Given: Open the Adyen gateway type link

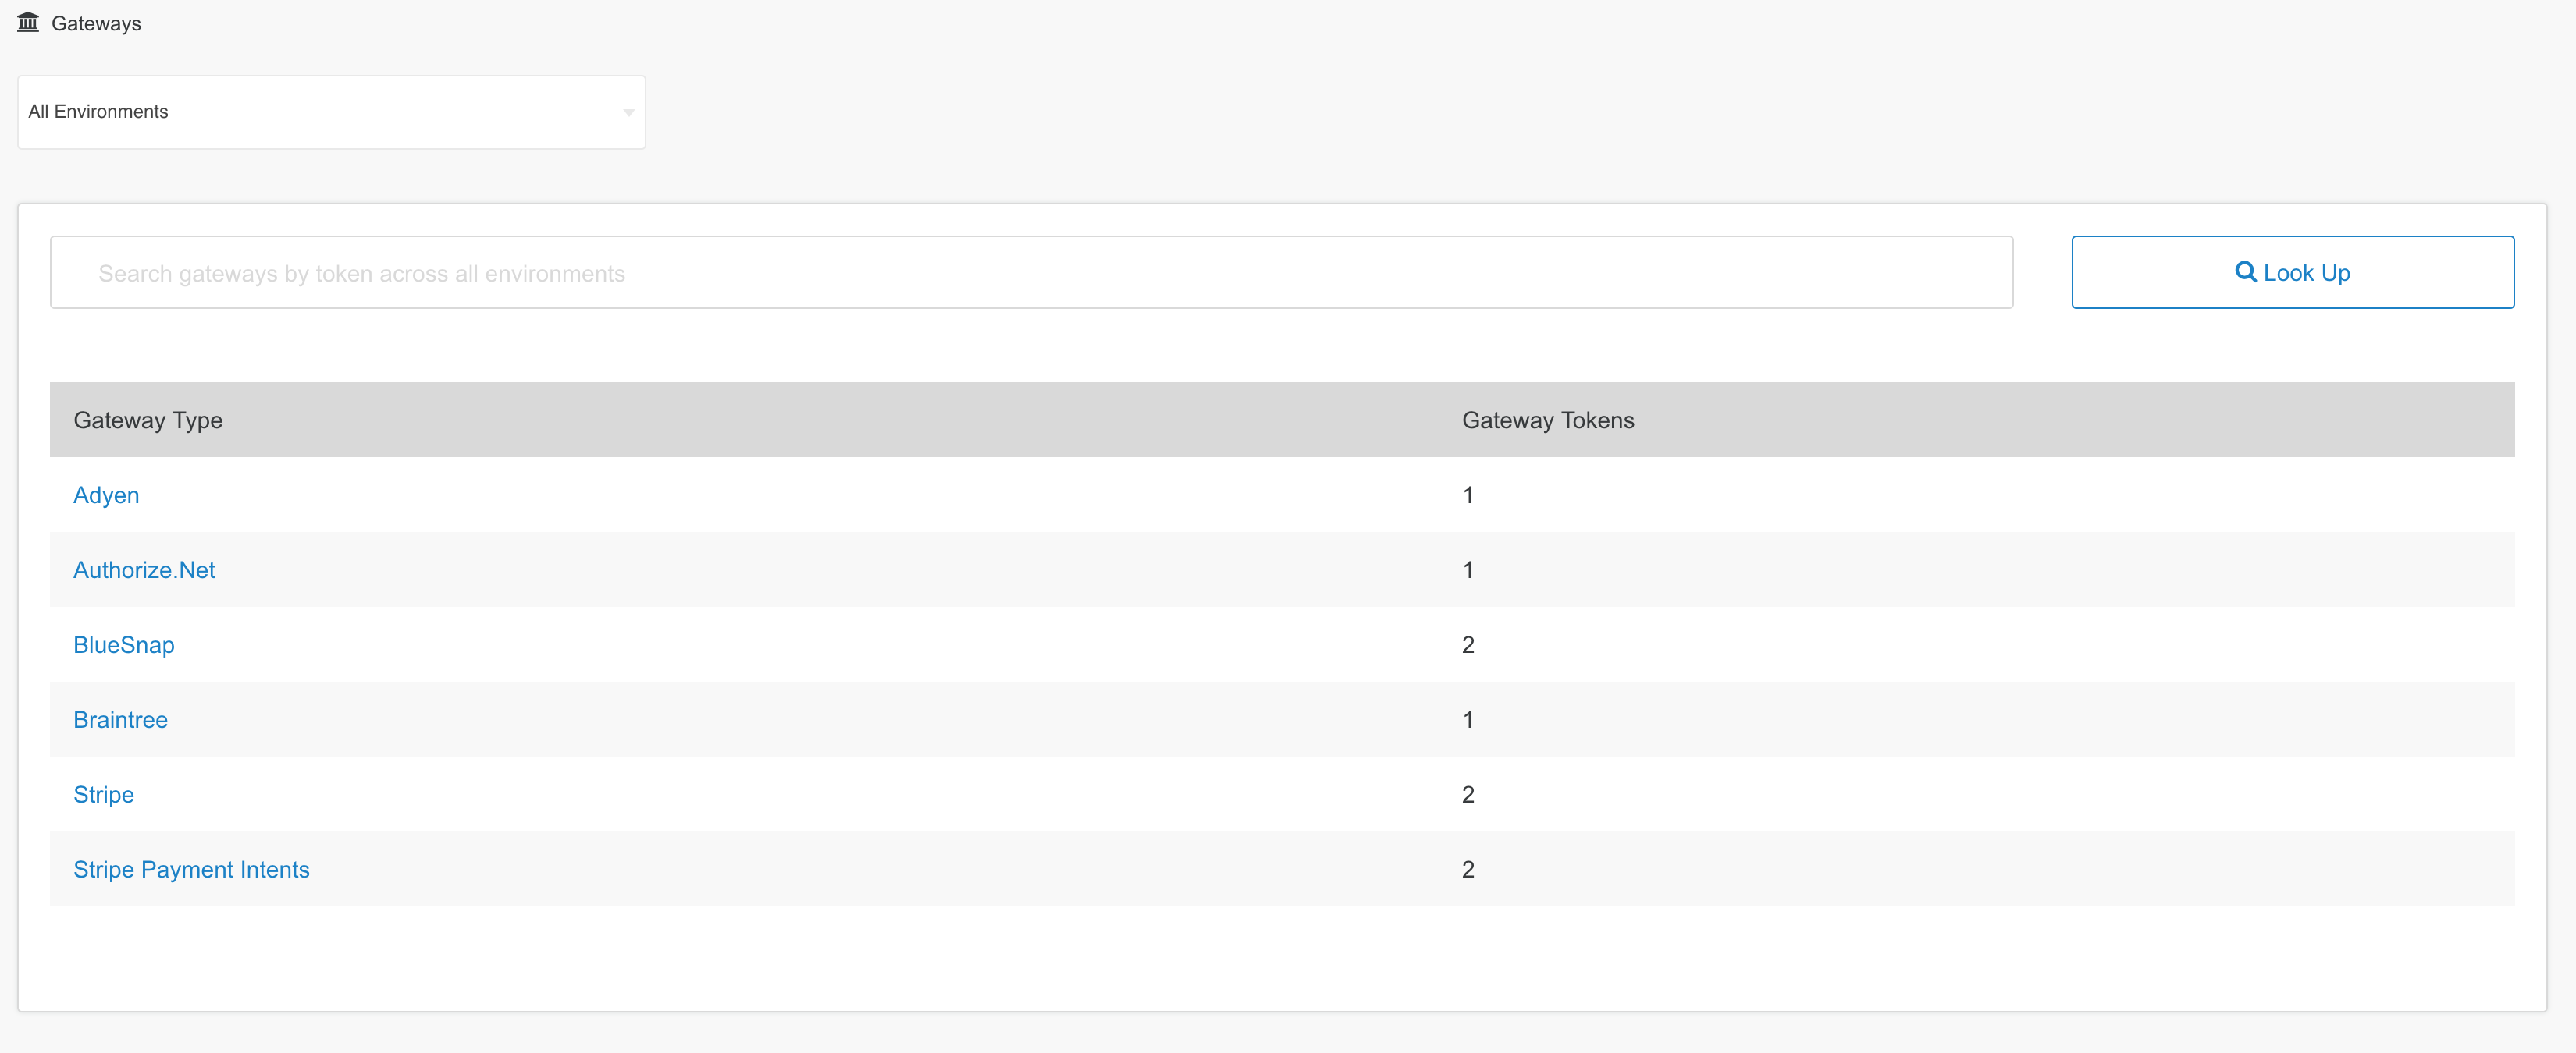Looking at the screenshot, I should [x=106, y=495].
